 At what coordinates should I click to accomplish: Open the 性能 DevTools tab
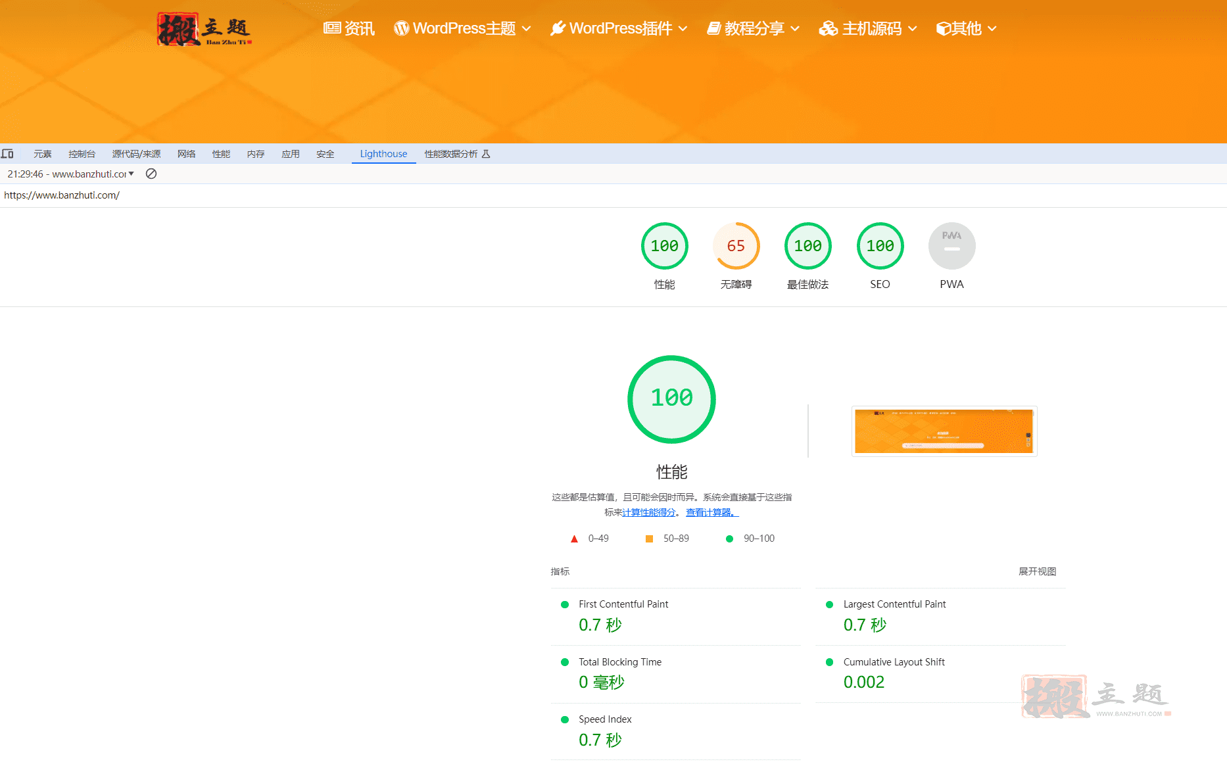(221, 154)
